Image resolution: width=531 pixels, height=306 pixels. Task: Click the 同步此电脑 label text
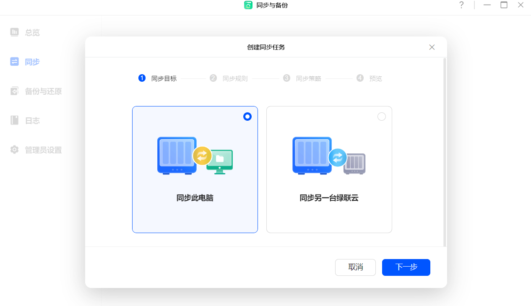[x=195, y=198]
